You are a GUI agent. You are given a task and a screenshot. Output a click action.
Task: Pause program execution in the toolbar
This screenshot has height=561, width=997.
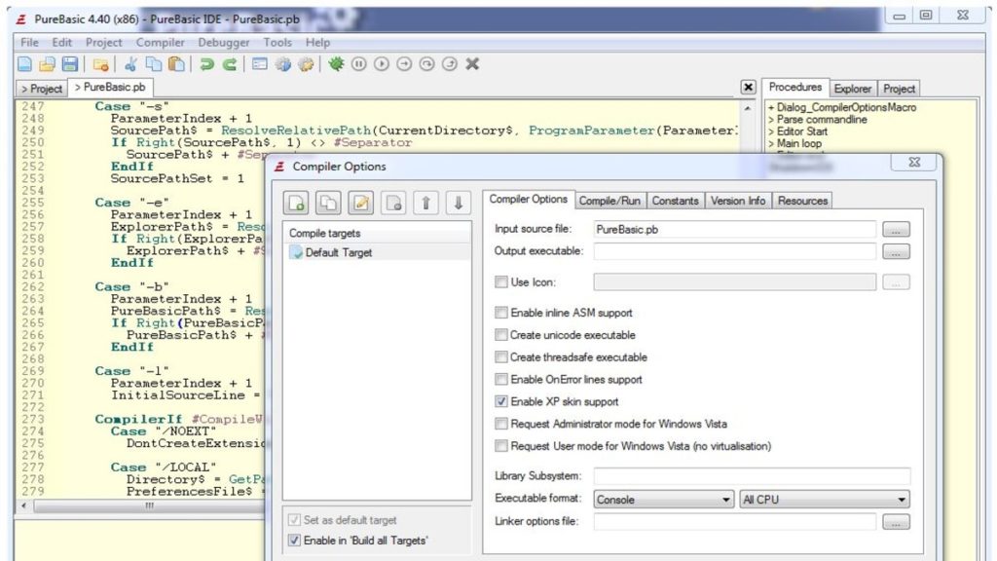(x=360, y=63)
